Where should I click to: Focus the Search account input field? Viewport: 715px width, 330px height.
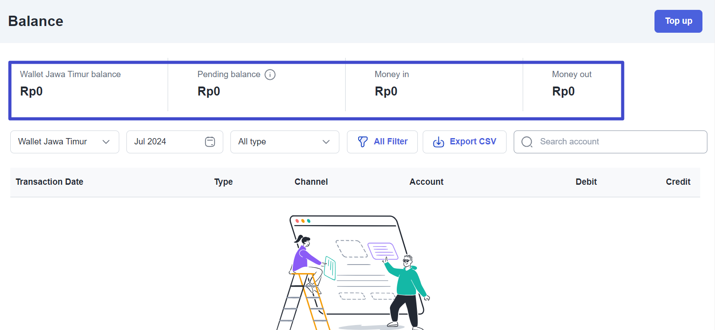pyautogui.click(x=619, y=142)
